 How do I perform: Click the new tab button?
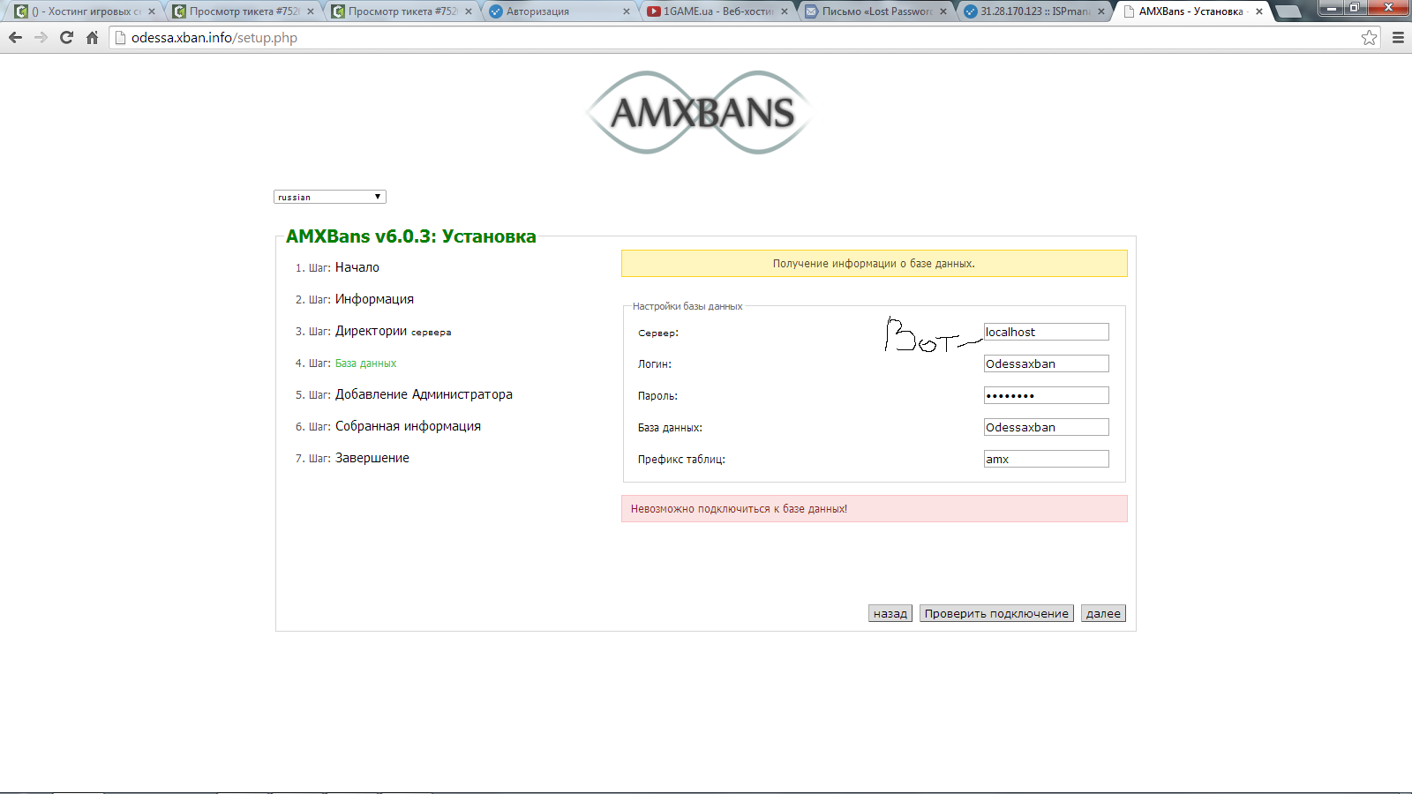coord(1288,11)
